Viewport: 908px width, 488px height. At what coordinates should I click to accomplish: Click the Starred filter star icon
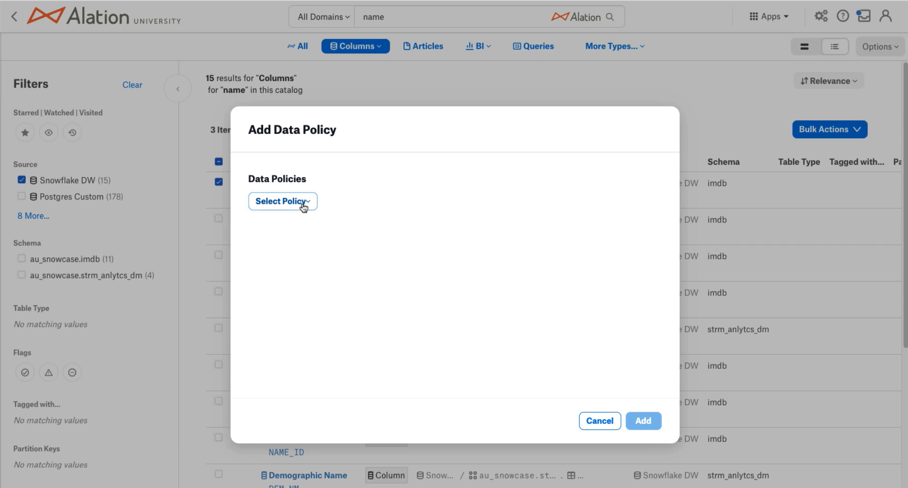(25, 133)
